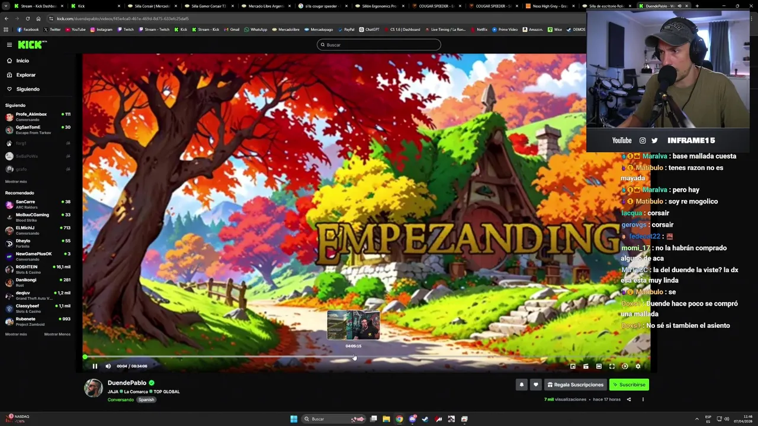Open video player settings gear
Viewport: 758px width, 426px height.
pos(638,366)
